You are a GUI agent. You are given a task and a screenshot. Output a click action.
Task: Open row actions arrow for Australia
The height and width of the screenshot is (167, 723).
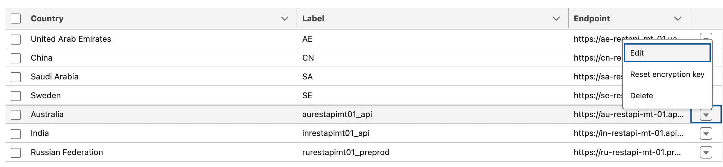click(706, 115)
